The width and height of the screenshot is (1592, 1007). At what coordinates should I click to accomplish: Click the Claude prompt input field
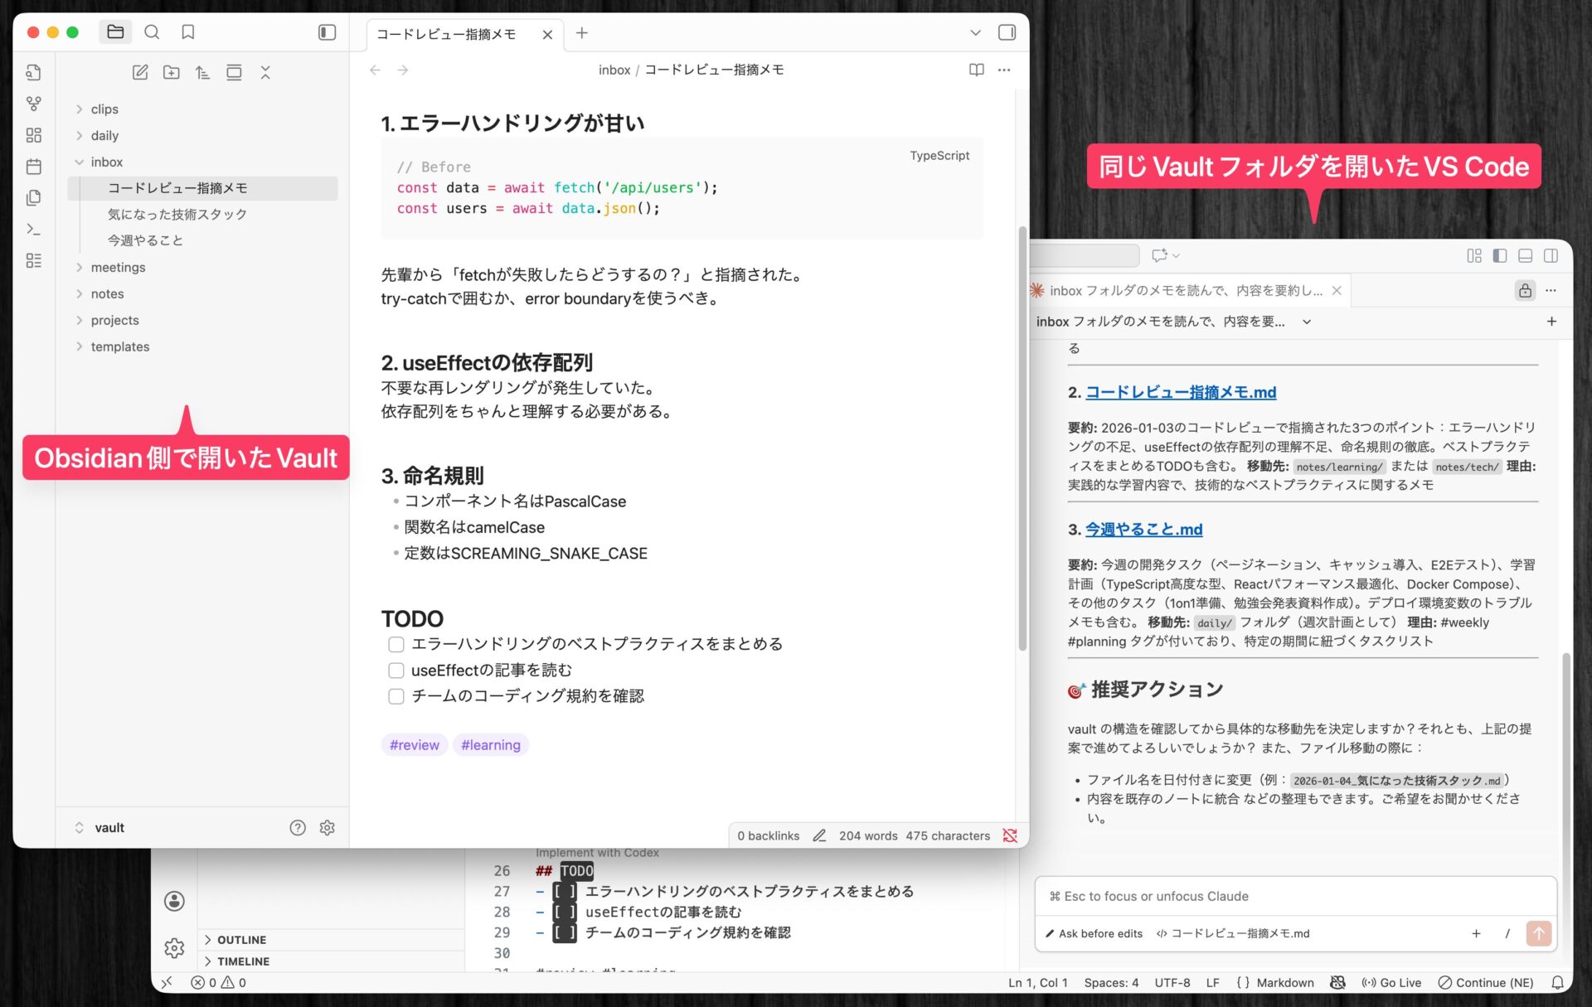1293,896
